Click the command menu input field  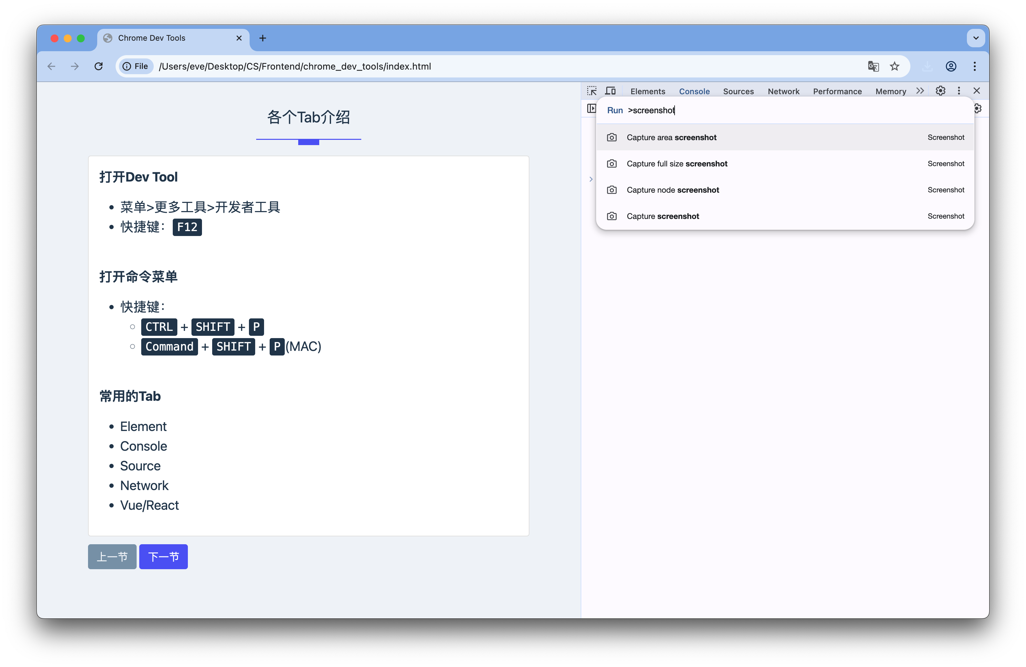(x=733, y=110)
